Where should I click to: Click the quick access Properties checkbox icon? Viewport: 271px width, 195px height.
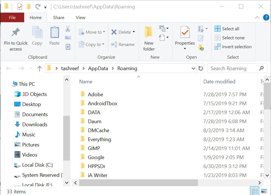click(20, 7)
